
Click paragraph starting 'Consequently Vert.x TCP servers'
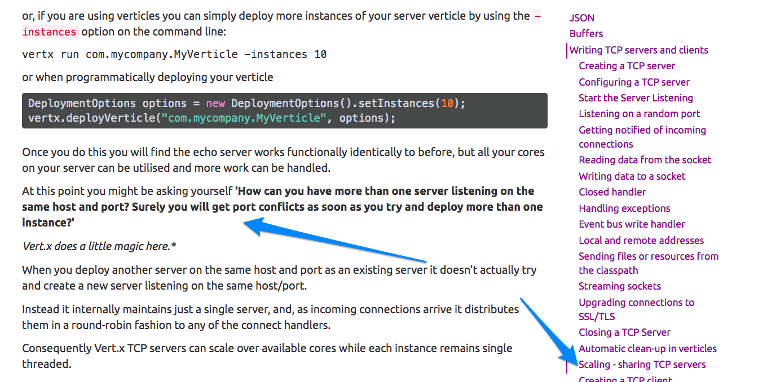click(x=267, y=356)
